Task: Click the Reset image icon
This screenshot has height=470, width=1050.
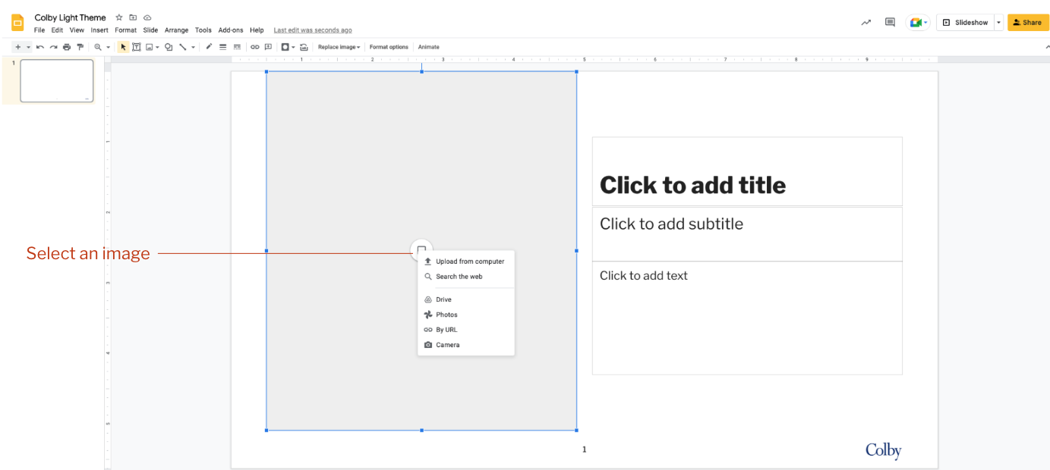Action: (x=304, y=47)
